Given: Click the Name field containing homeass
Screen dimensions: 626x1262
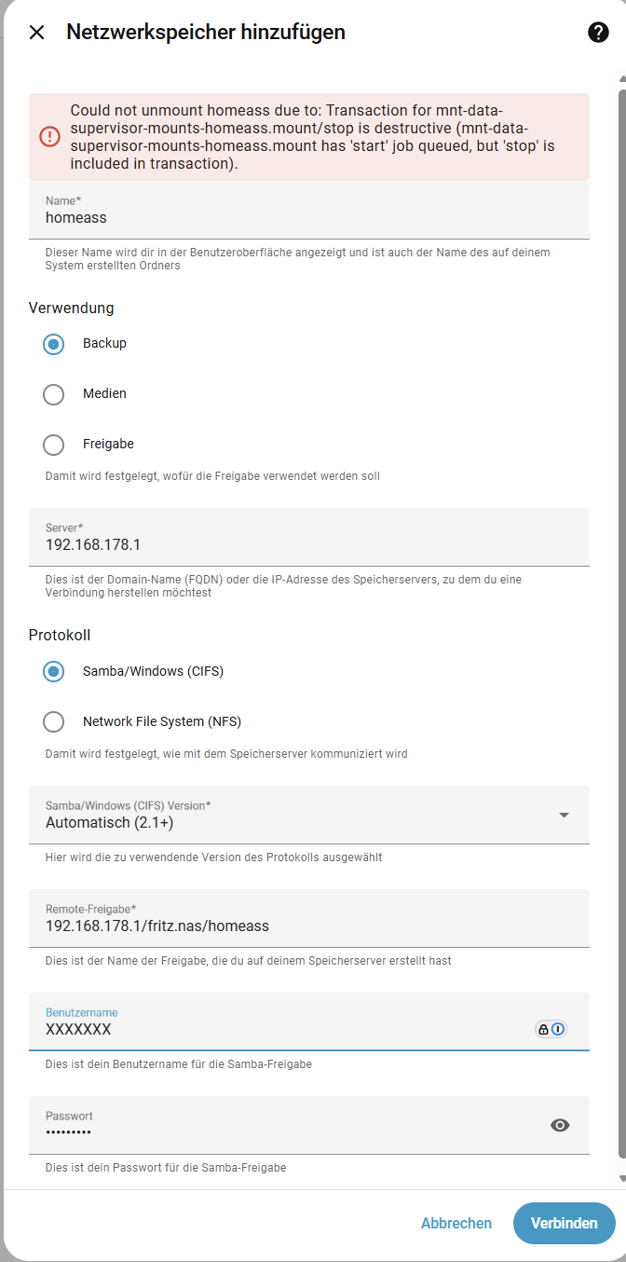Looking at the screenshot, I should (309, 210).
